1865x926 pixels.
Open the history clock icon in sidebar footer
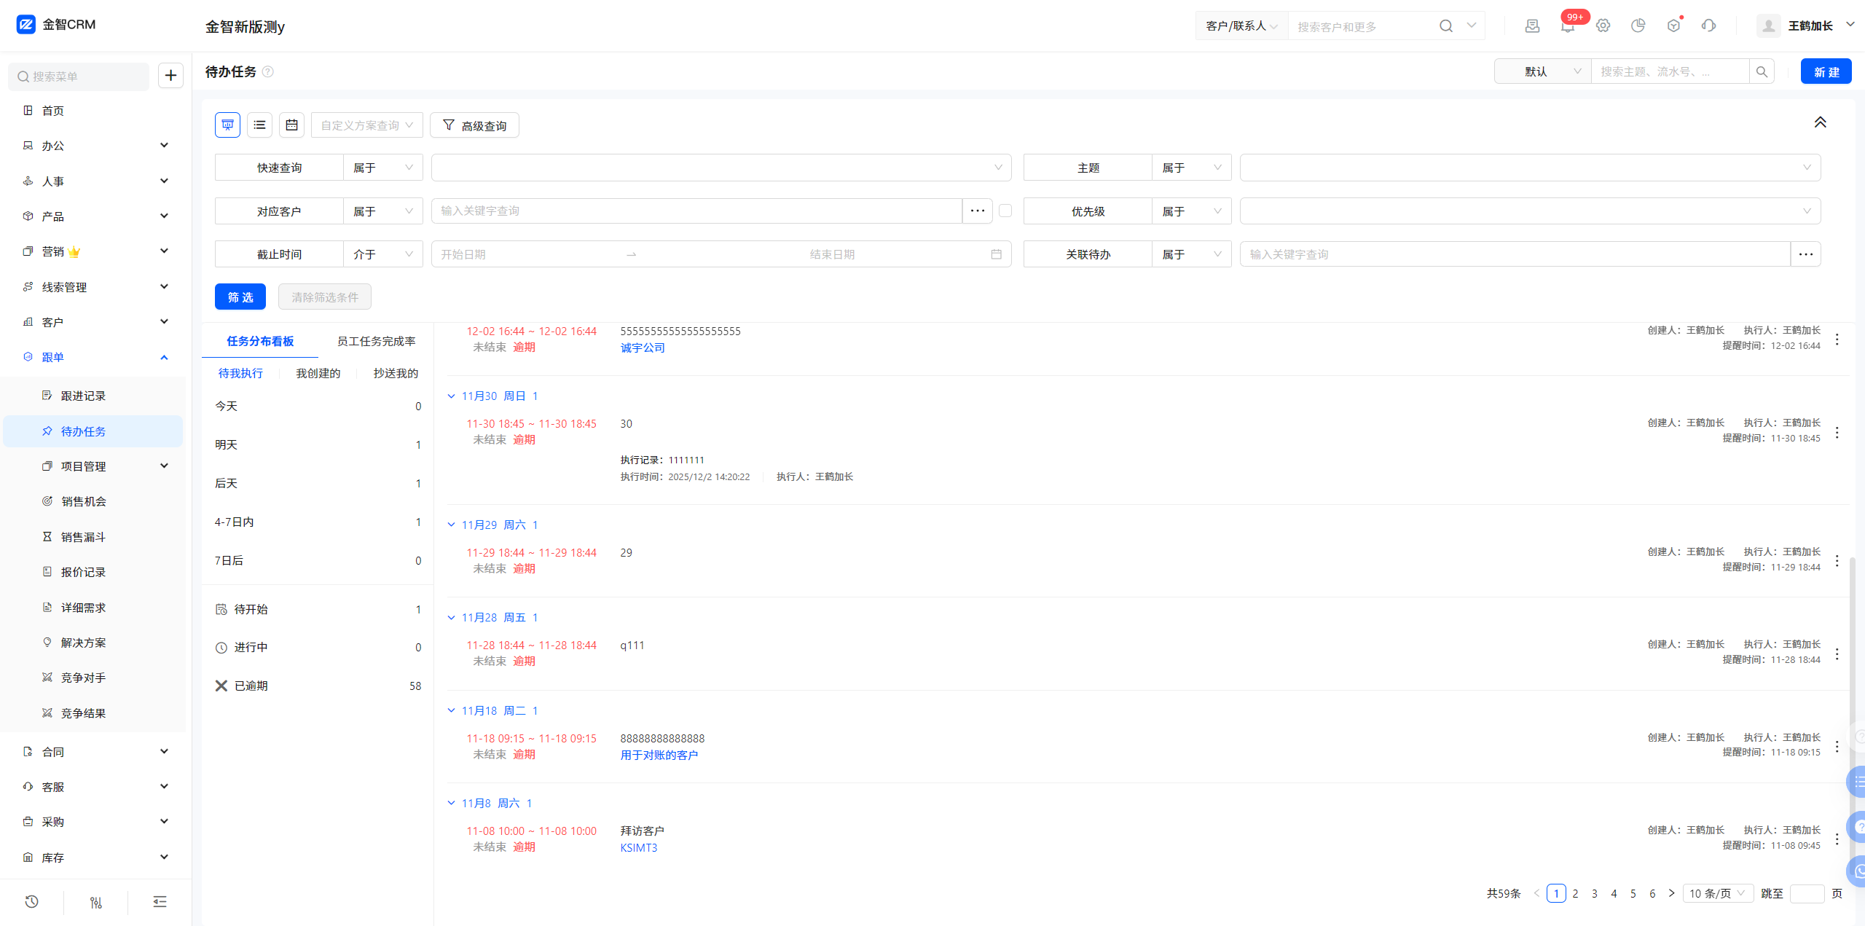point(31,902)
